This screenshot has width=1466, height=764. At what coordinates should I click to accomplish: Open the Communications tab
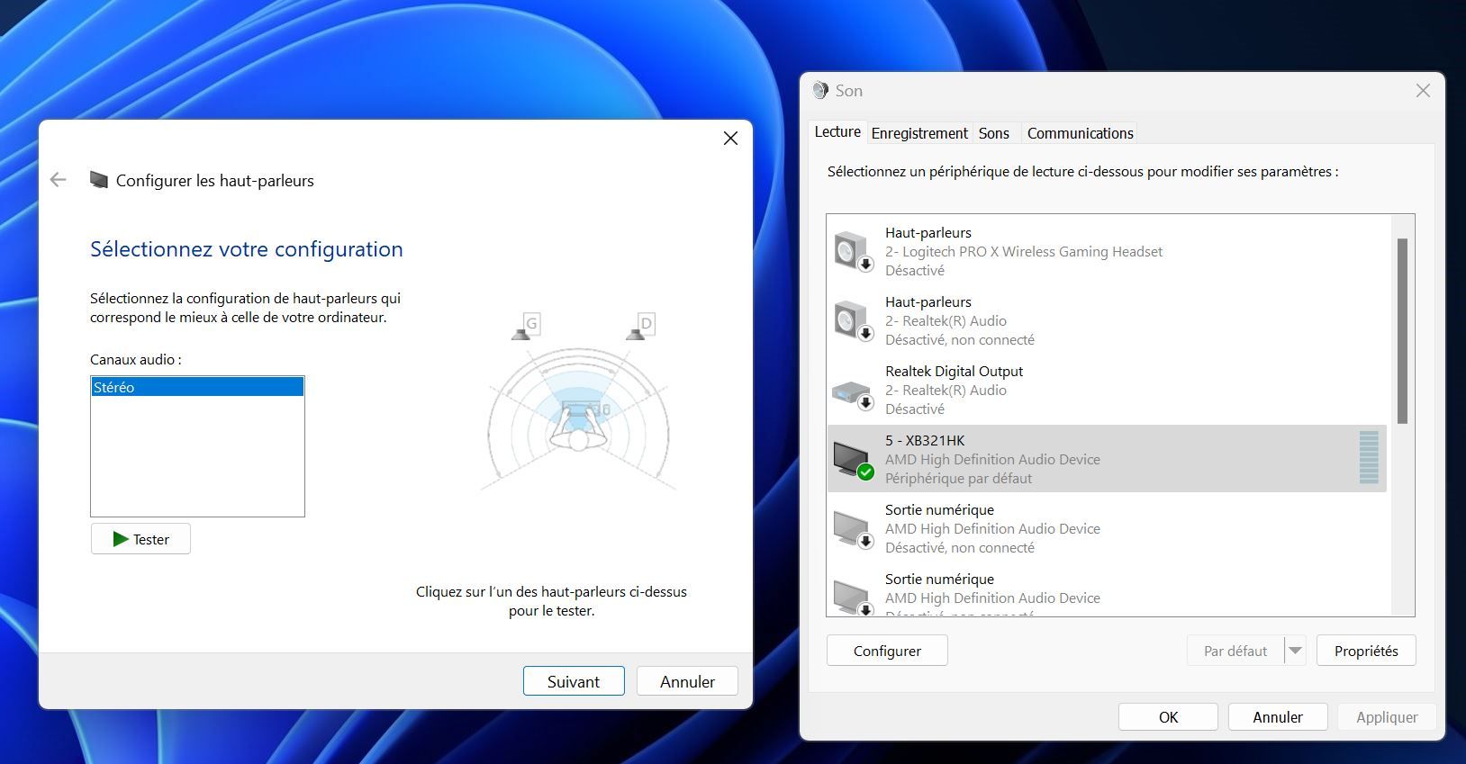click(1080, 133)
